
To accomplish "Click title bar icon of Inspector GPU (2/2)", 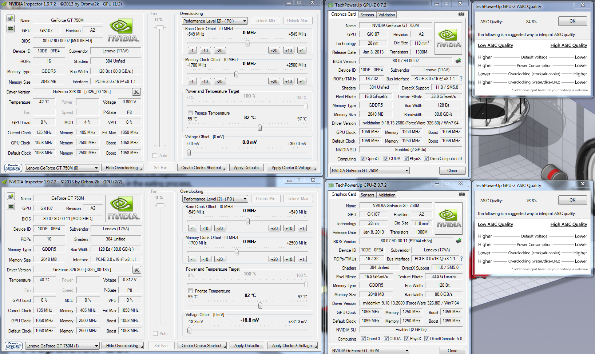I will tap(4, 182).
